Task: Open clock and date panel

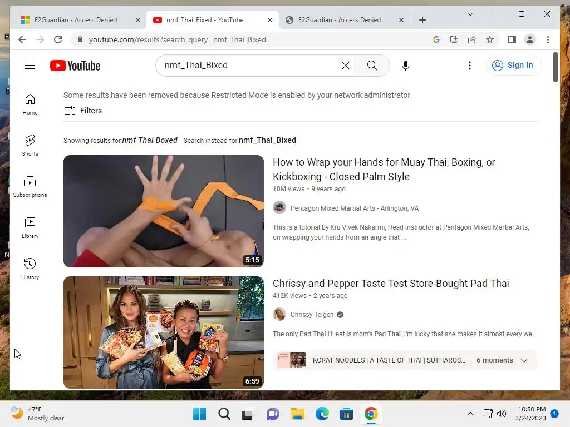Action: (530, 414)
